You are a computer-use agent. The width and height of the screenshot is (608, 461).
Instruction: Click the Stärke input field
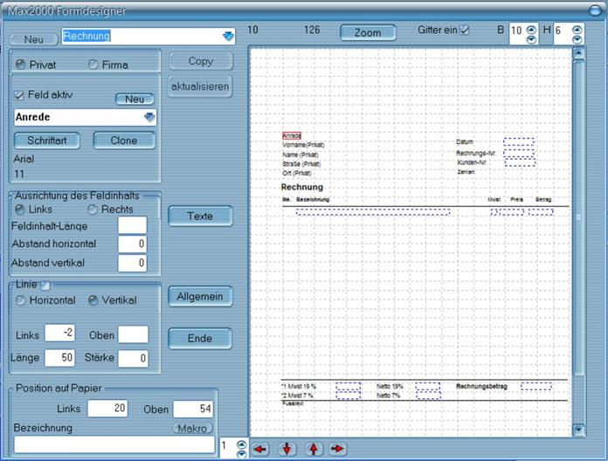[133, 358]
